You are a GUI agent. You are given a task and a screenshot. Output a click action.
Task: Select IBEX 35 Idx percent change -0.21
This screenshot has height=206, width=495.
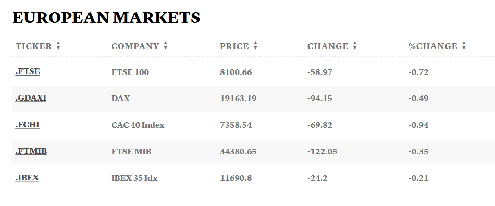point(418,178)
